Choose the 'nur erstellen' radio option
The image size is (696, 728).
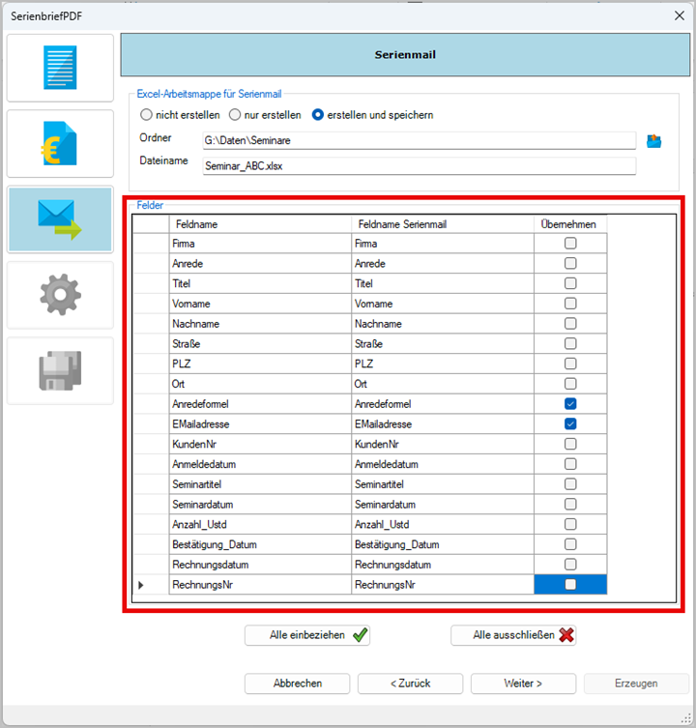point(235,115)
